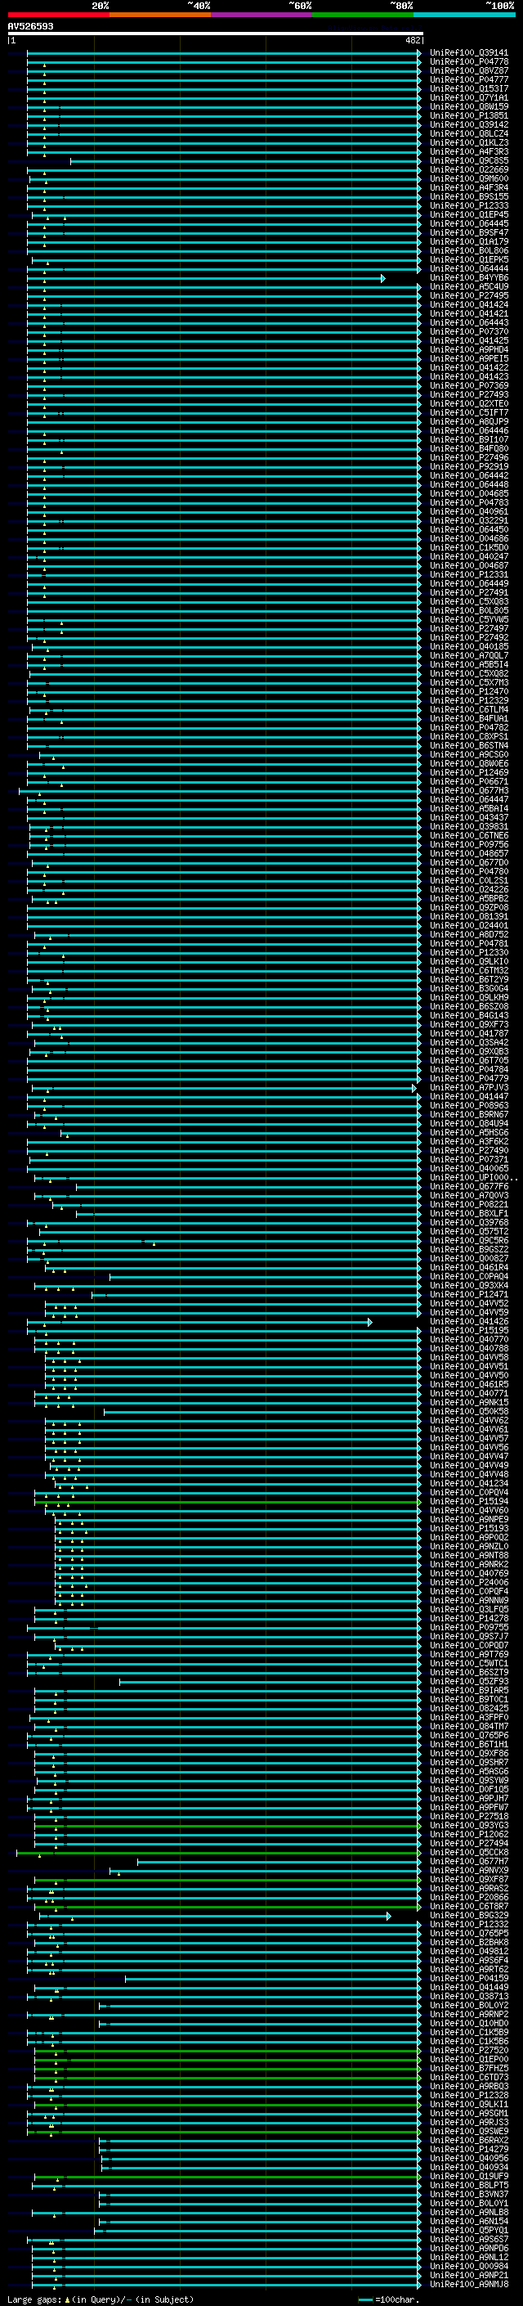Image resolution: width=523 pixels, height=2306 pixels.
Task: Click the =100char. scale legend bar
Action: [365, 2299]
